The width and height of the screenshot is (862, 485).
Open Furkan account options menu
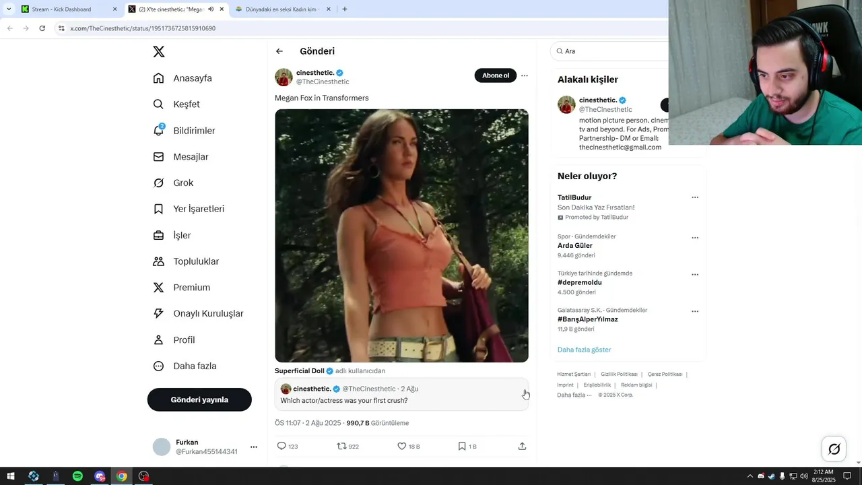(253, 447)
